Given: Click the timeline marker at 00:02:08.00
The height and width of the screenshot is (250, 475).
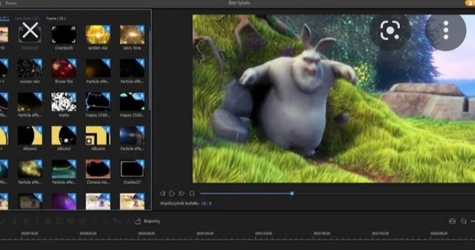Looking at the screenshot, I should [x=439, y=233].
